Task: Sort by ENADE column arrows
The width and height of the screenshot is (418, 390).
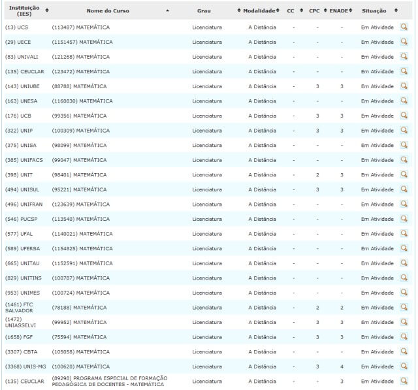Action: tap(350, 10)
